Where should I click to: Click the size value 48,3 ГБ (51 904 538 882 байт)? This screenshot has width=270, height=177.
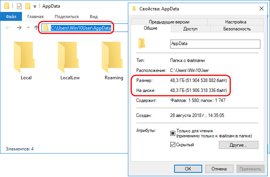[x=198, y=80]
